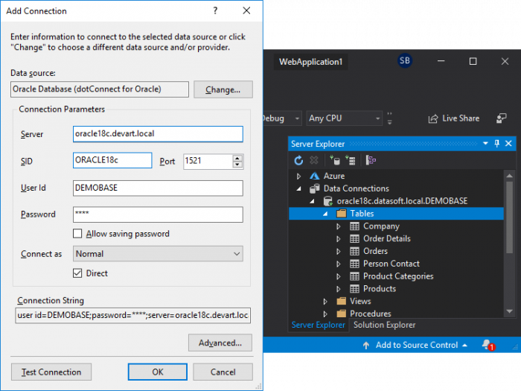Uncheck the Direct checkbox
Screen dimensions: 521x391
click(77, 273)
